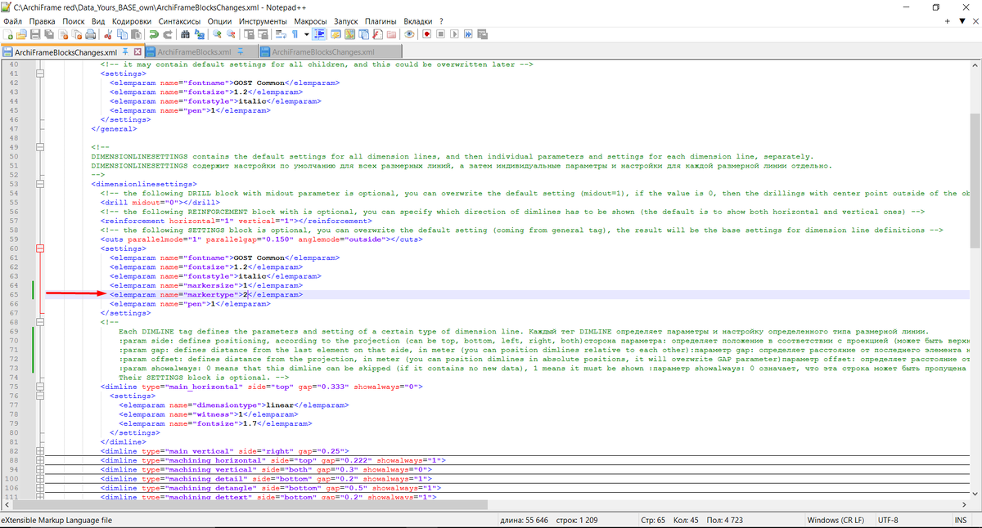Toggle file monitoring eye icon
This screenshot has height=528, width=982.
click(x=409, y=34)
